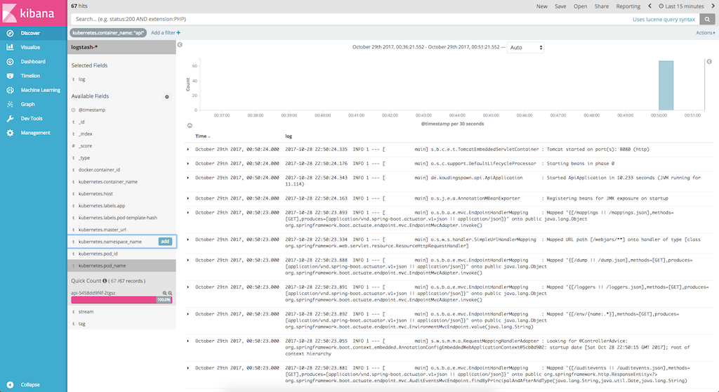Click the Lucene query search field
This screenshot has height=392, width=719.
click(x=351, y=19)
